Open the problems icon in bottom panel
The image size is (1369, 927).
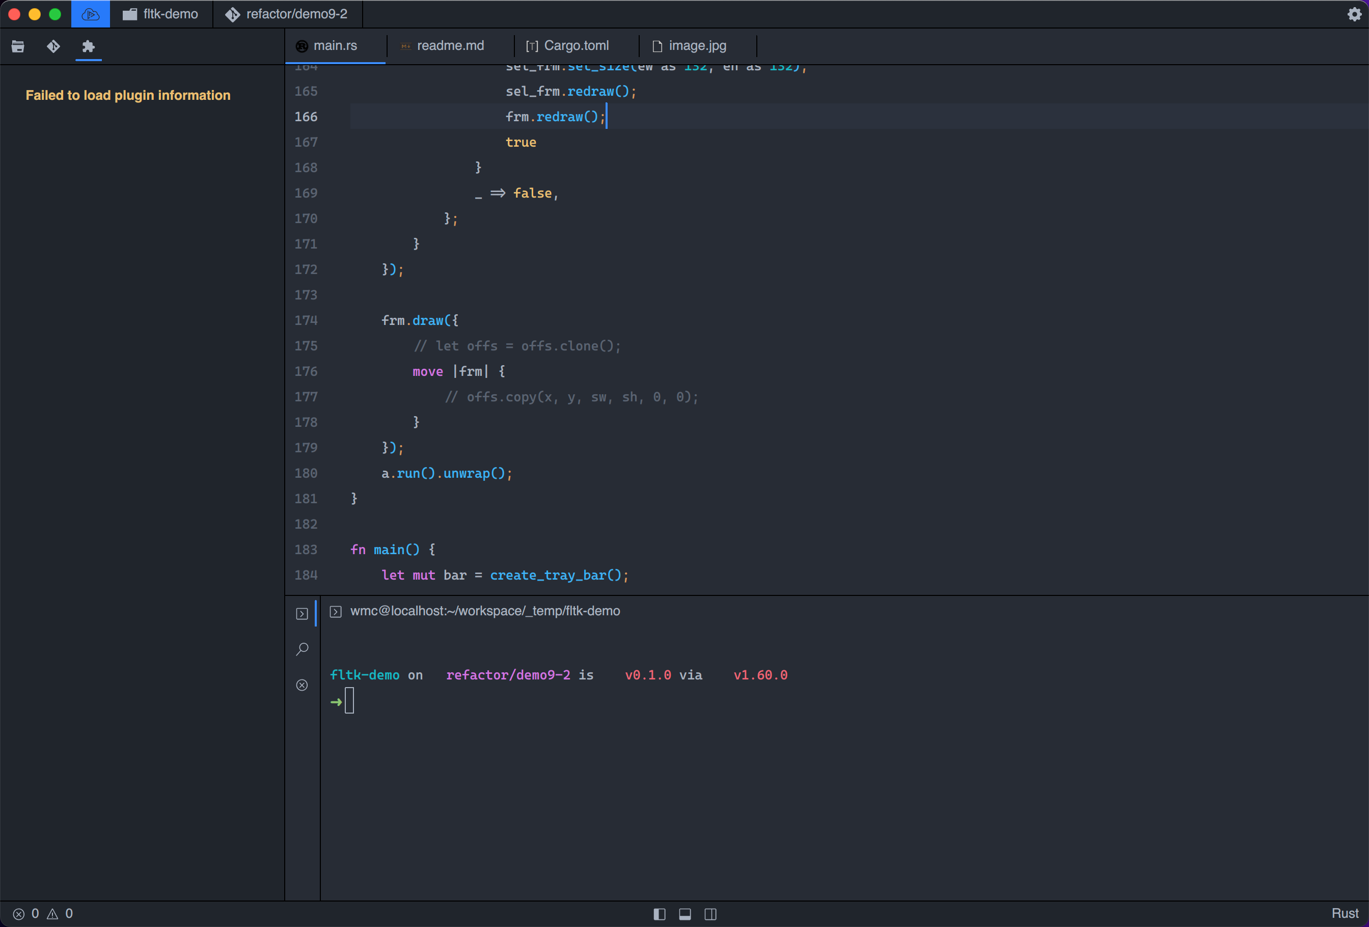(302, 685)
